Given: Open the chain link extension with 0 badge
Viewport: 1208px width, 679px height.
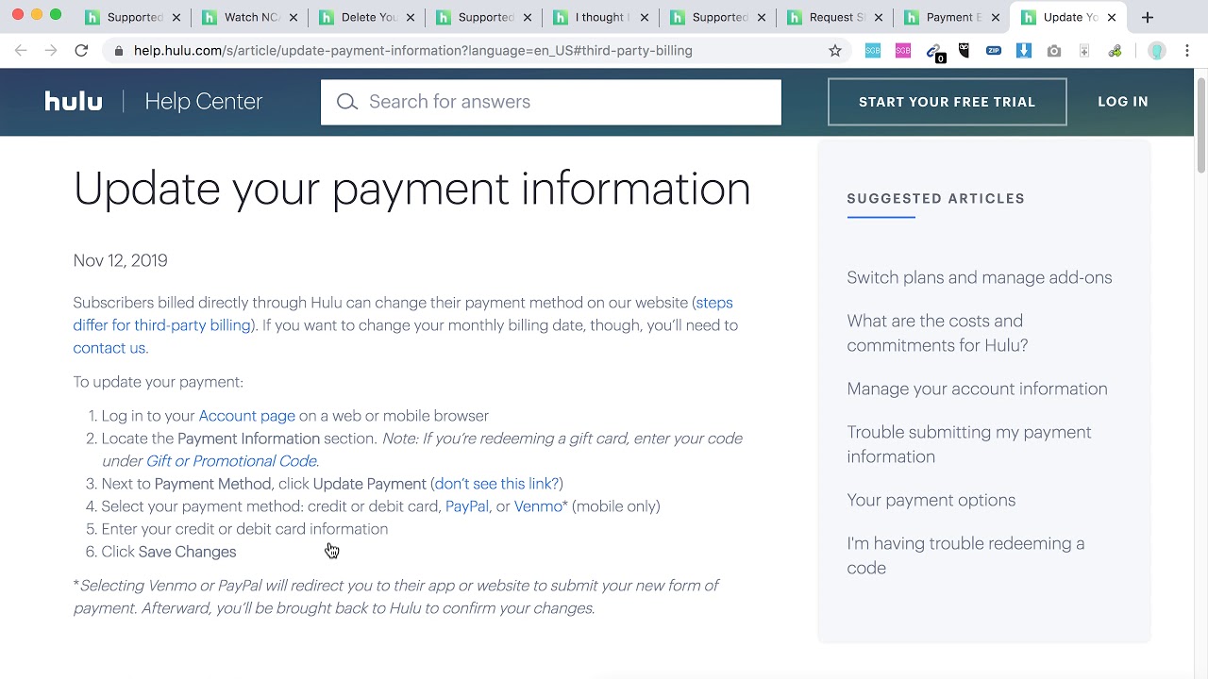Looking at the screenshot, I should click(934, 52).
